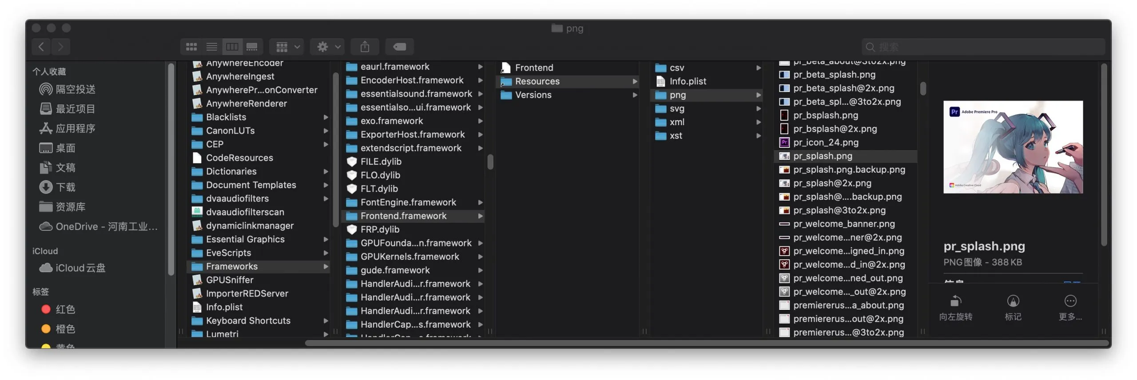Viewport: 1137px width, 380px height.
Task: Open AirDrop in the sidebar
Action: click(68, 89)
